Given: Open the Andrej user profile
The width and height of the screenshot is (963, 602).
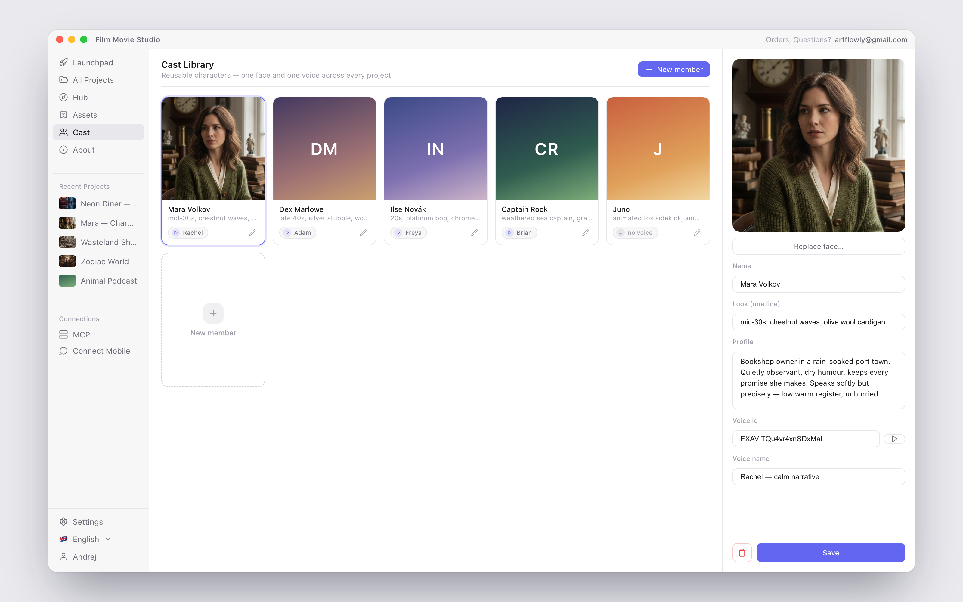Looking at the screenshot, I should pos(98,557).
